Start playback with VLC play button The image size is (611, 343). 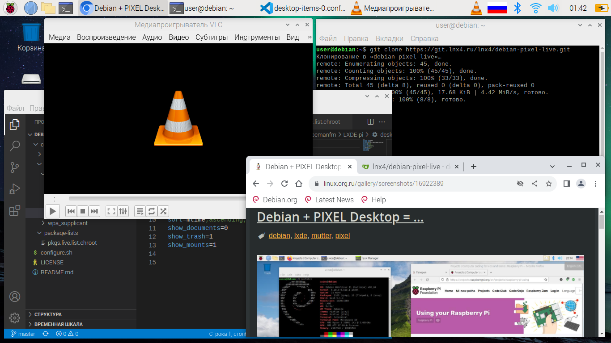pos(53,211)
